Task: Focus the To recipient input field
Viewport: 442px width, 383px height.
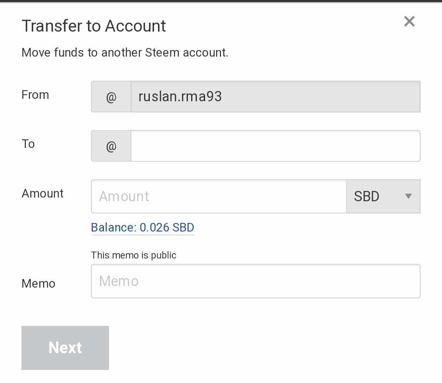Action: 275,146
